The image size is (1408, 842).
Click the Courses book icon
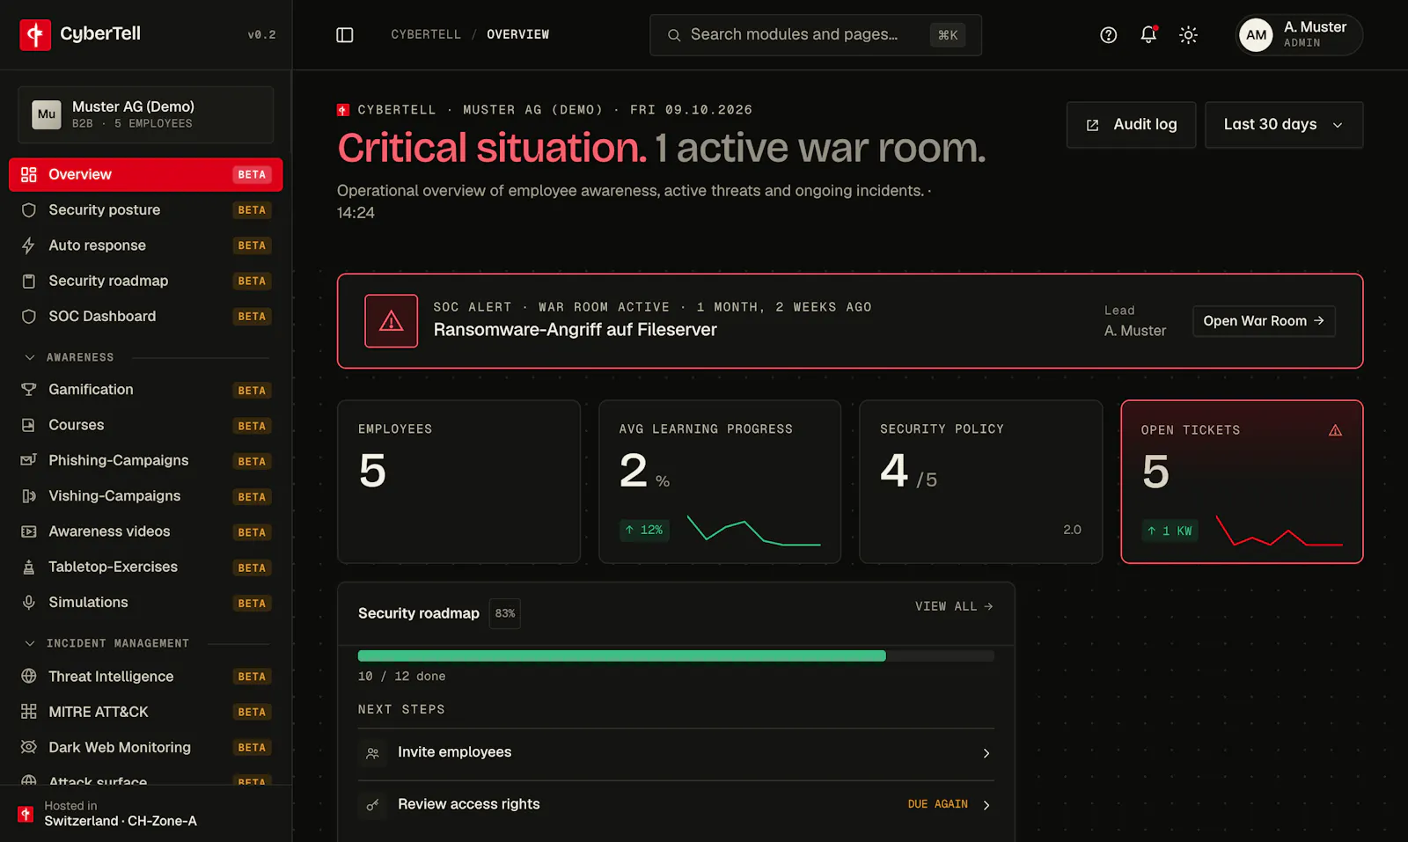pyautogui.click(x=29, y=425)
